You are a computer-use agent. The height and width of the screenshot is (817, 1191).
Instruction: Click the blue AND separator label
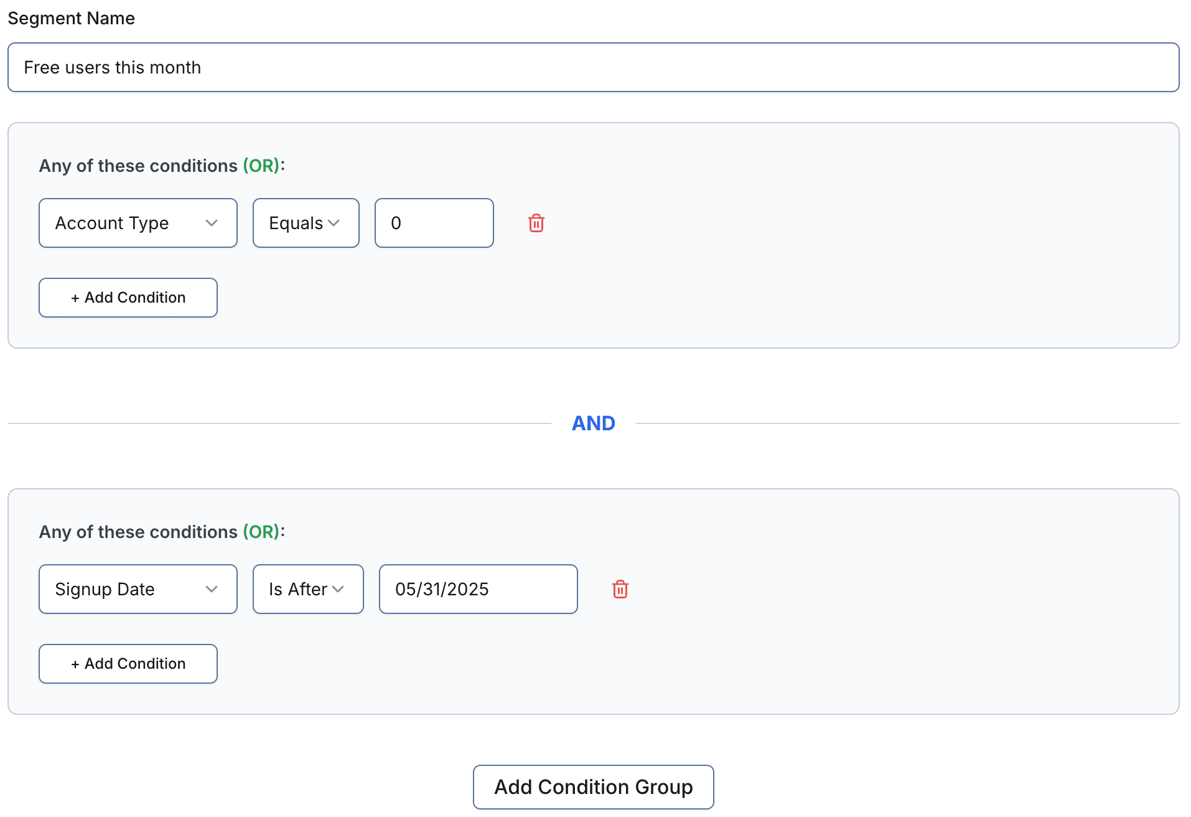pyautogui.click(x=593, y=423)
